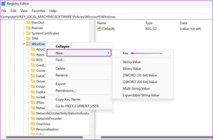Click the registry path address bar
Viewport: 213px width, 140px height.
(x=106, y=17)
